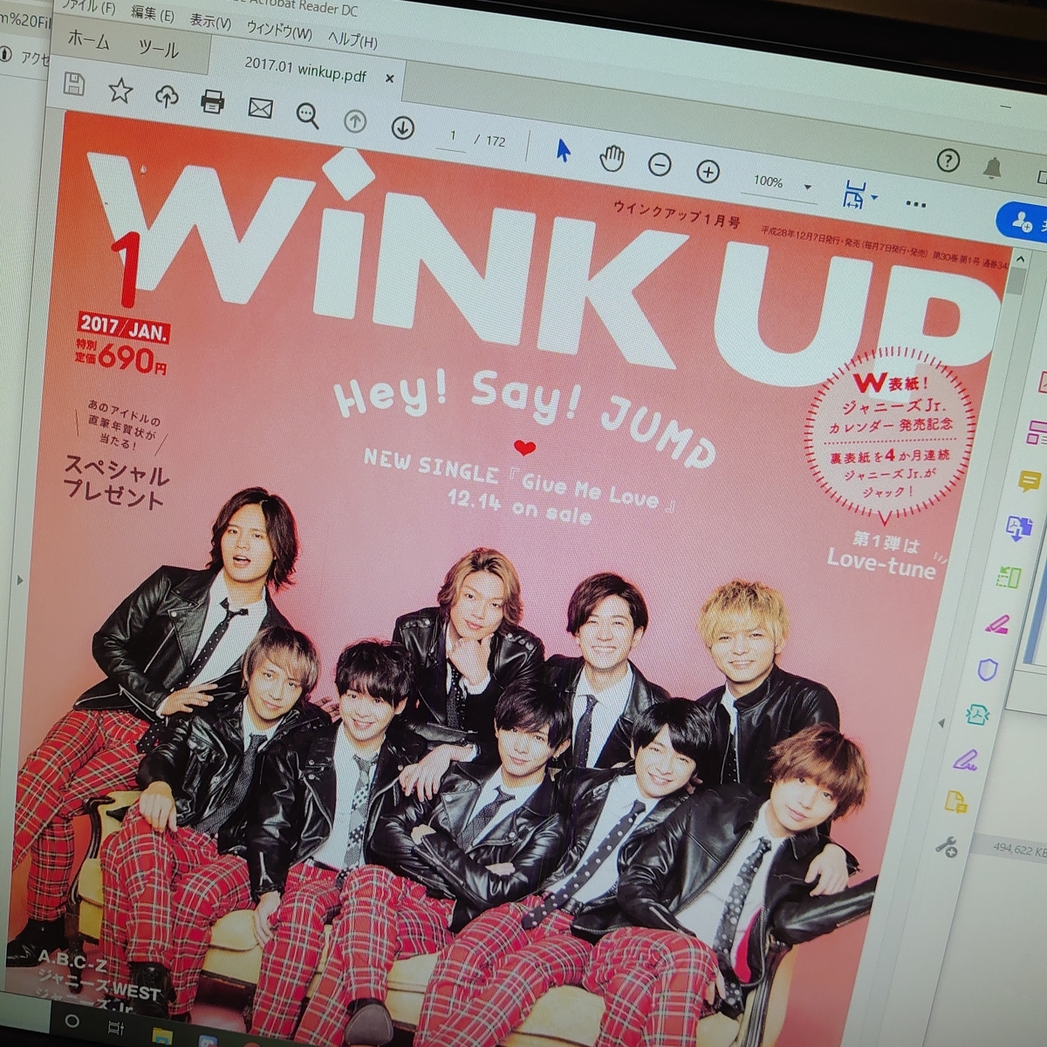Click the cloud upload icon
Image resolution: width=1047 pixels, height=1047 pixels.
(x=166, y=96)
